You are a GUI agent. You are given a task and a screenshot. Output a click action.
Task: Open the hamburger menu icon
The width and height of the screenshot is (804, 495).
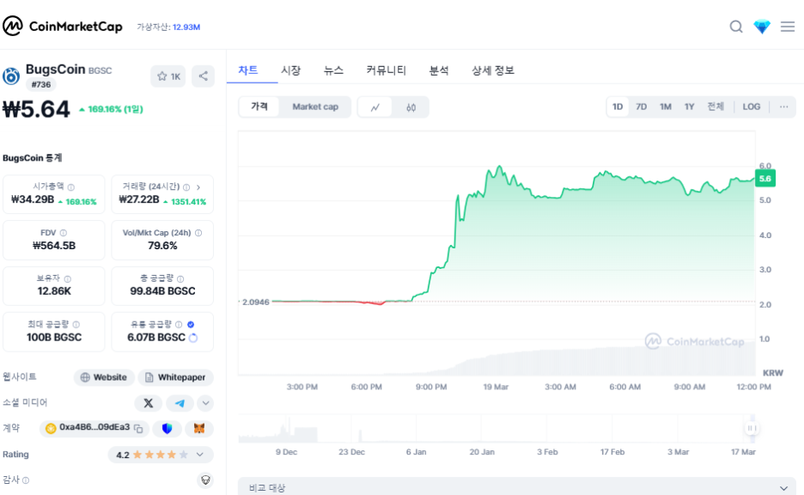tap(788, 26)
